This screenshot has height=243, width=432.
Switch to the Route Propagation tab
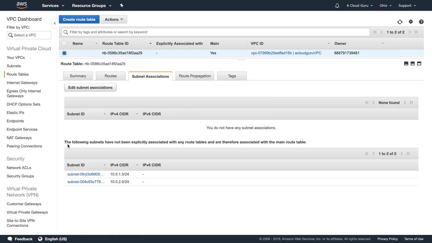tap(195, 76)
